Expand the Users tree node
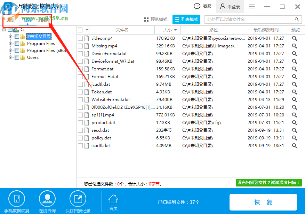 [11, 58]
